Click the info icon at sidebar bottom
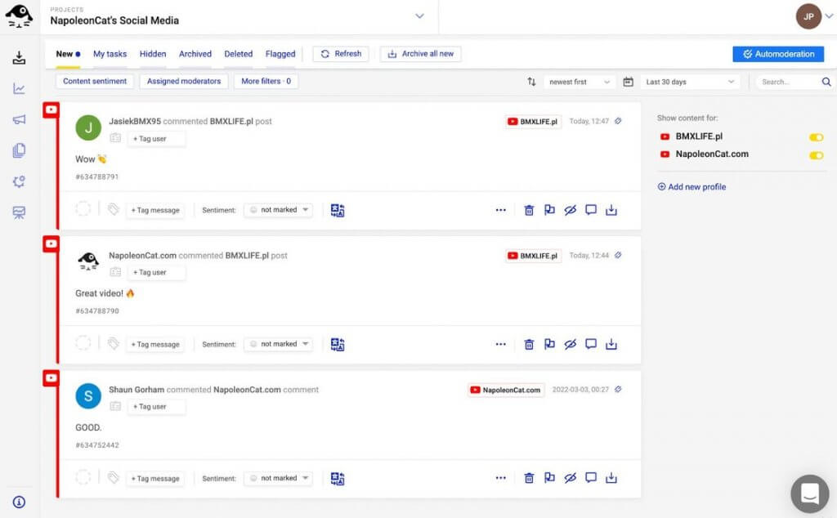Image resolution: width=837 pixels, height=518 pixels. pyautogui.click(x=20, y=502)
